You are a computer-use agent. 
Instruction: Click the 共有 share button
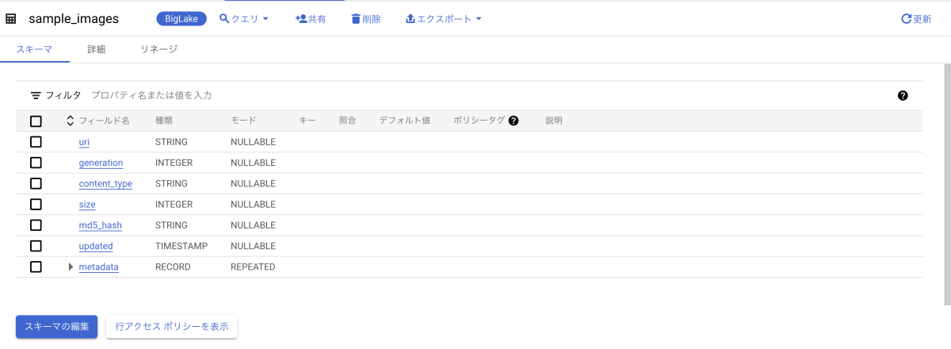[311, 18]
